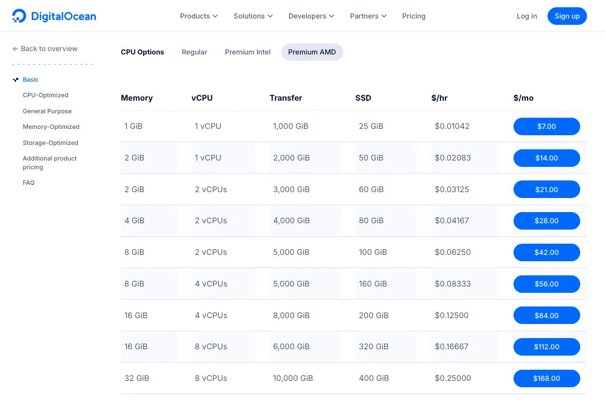Click the CPU Options label
The image size is (606, 413).
tap(143, 52)
